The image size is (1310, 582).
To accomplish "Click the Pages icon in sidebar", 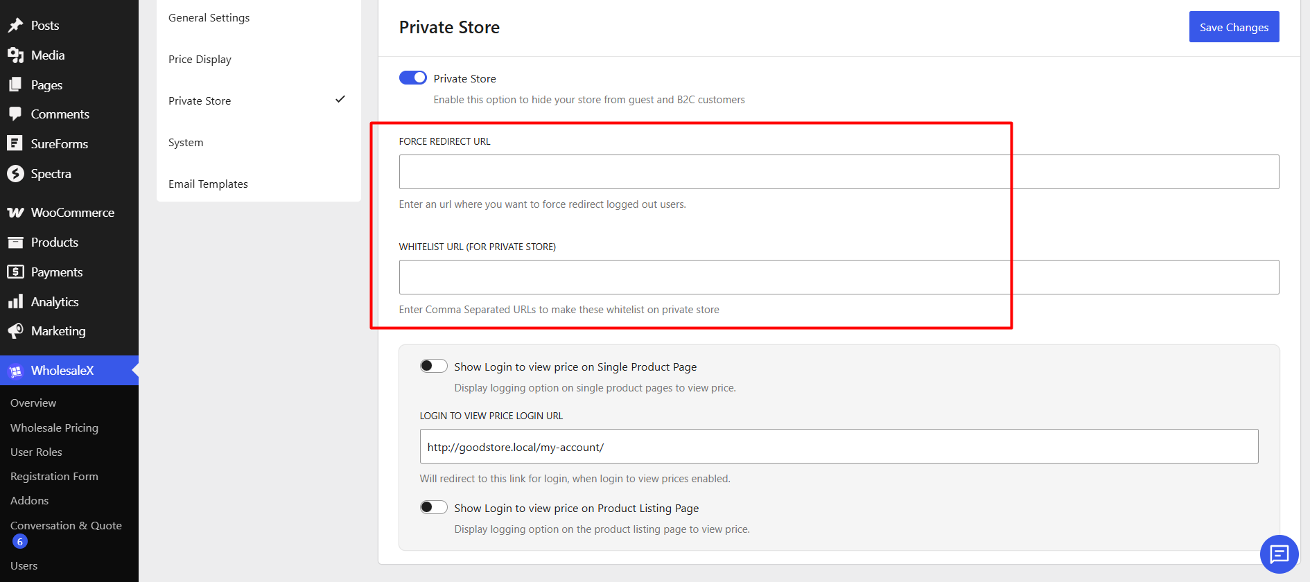I will [15, 85].
